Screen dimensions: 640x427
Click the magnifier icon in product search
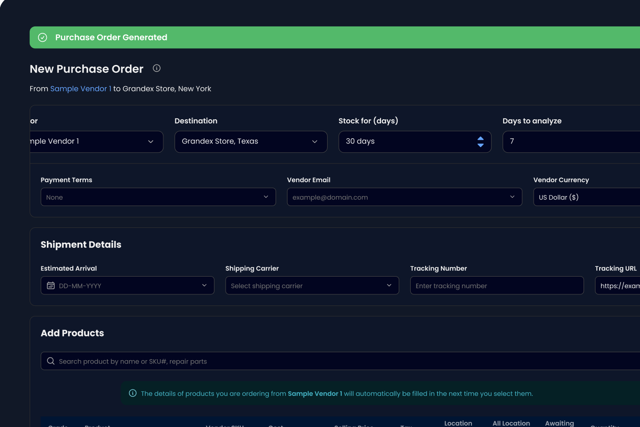click(x=51, y=361)
